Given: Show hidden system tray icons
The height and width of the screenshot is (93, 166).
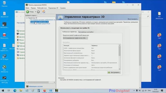Looking at the screenshot, I should click(134, 91).
